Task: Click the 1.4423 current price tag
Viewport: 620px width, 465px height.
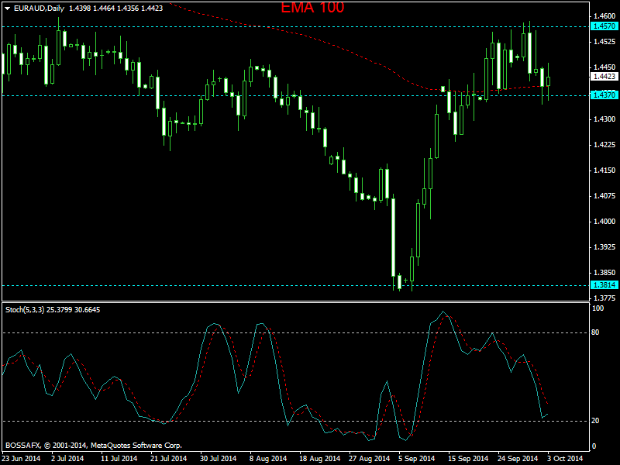Action: [x=603, y=77]
